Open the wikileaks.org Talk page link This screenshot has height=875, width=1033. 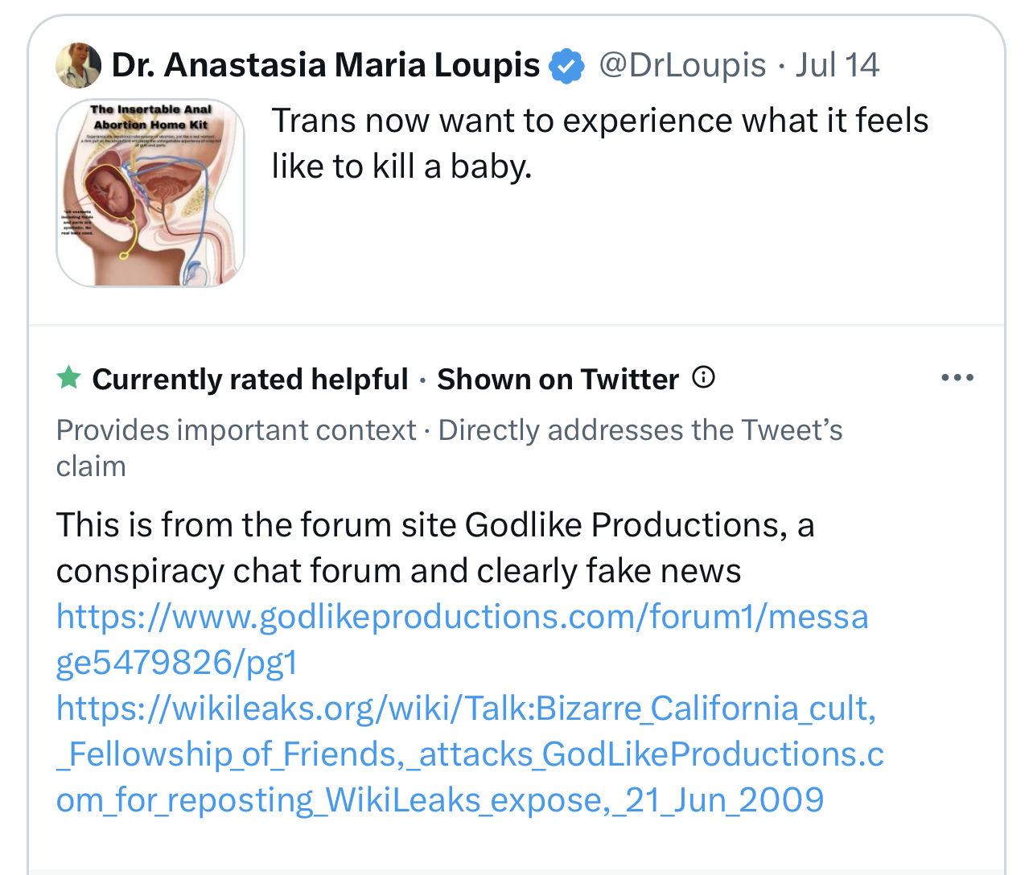(470, 754)
